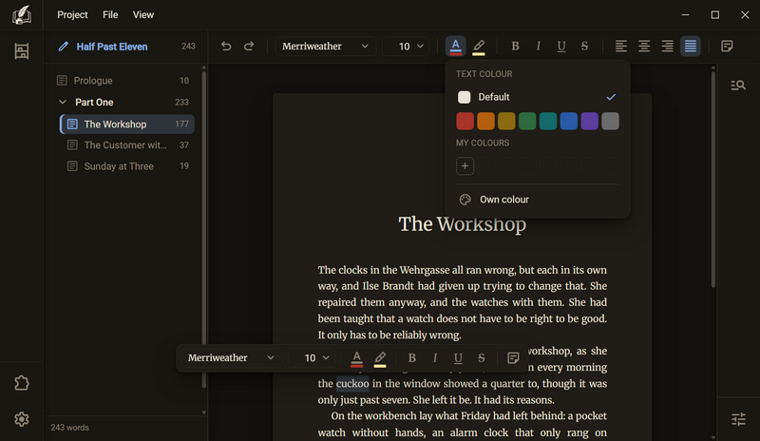
Task: Click the 243 words status text
Action: point(69,428)
